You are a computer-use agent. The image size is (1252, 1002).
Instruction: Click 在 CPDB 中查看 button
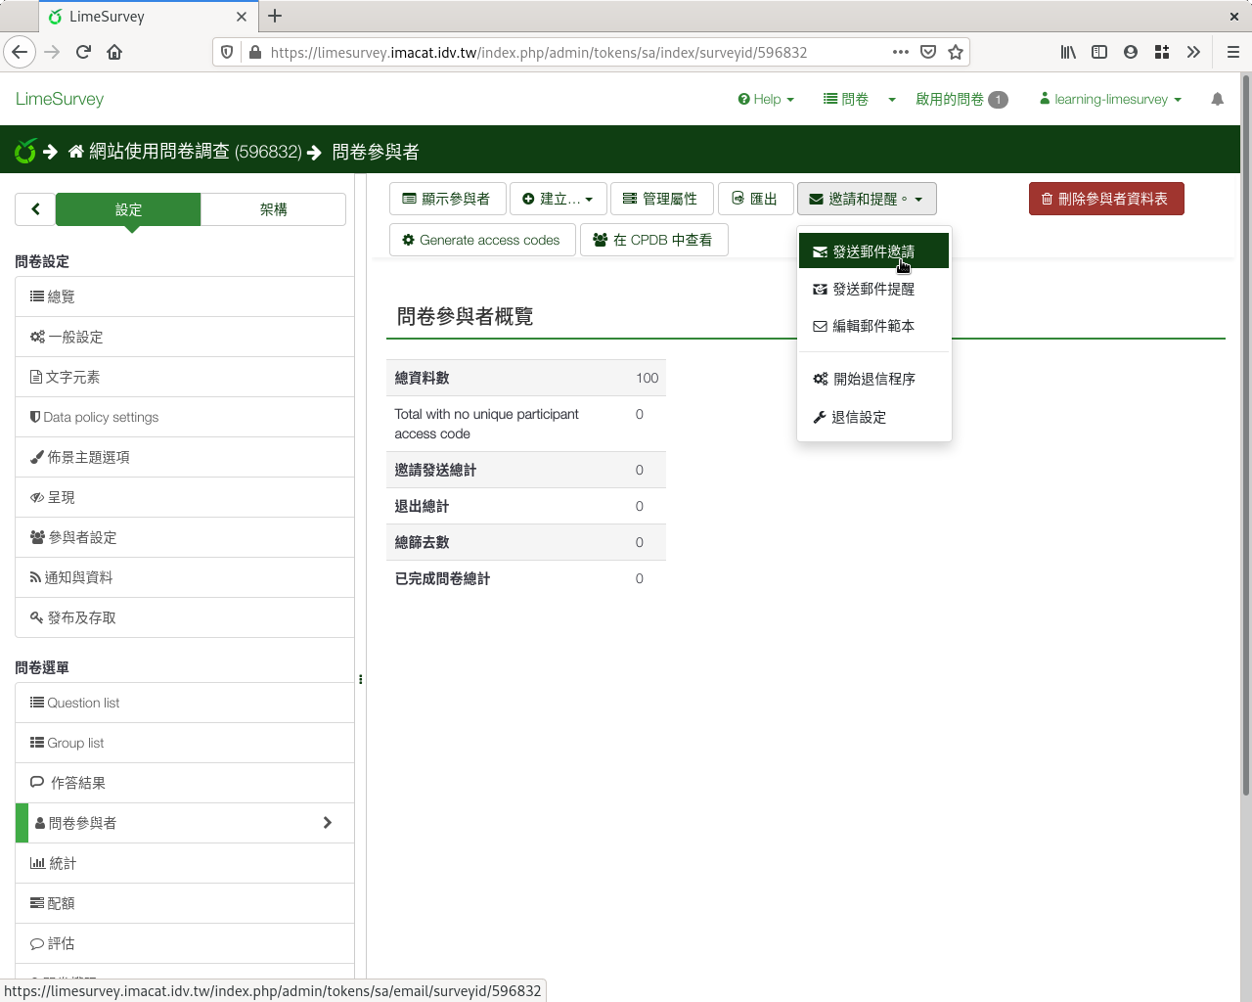[653, 240]
